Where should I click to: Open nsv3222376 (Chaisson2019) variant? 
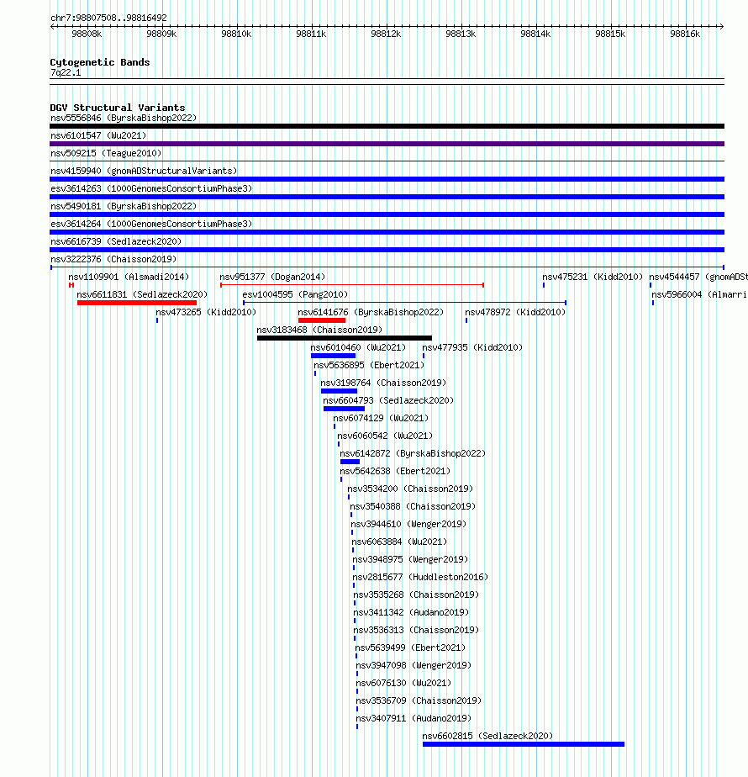point(113,259)
